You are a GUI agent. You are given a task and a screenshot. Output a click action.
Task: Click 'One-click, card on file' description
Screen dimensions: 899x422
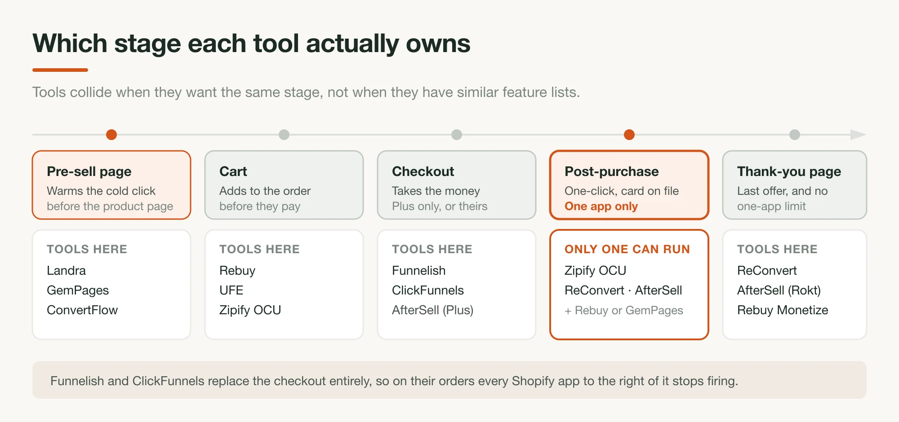[622, 191]
